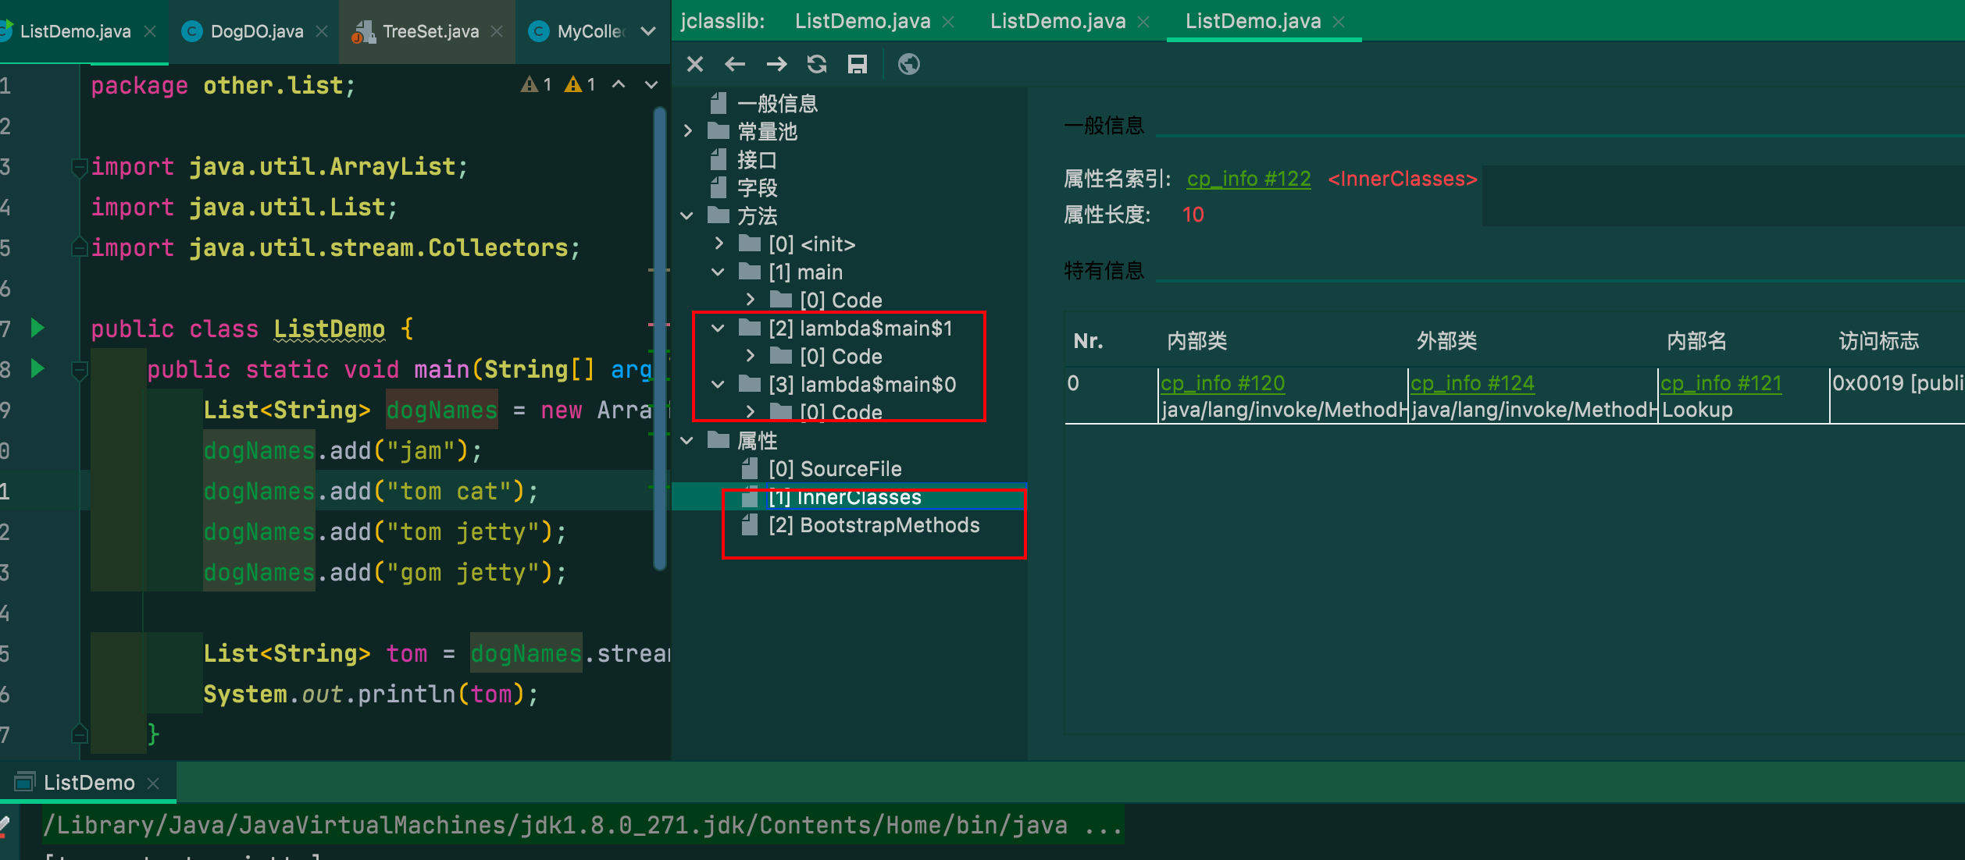Viewport: 1965px width, 860px height.
Task: Run ListDemo class from gutter arrow
Action: pyautogui.click(x=37, y=328)
